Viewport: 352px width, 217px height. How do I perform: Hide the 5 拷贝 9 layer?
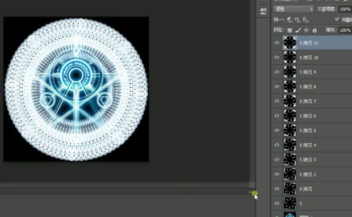click(276, 72)
